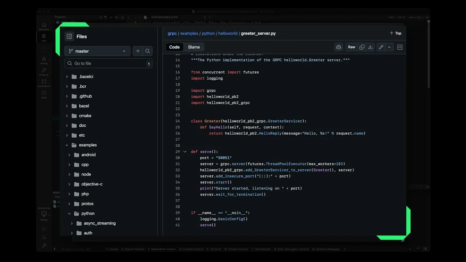
Task: Open the etc folder
Action: point(82,135)
